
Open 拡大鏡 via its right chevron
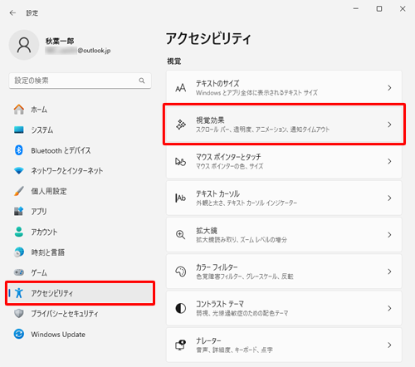389,235
